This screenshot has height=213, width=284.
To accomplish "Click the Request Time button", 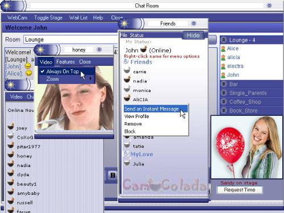I will click(240, 190).
